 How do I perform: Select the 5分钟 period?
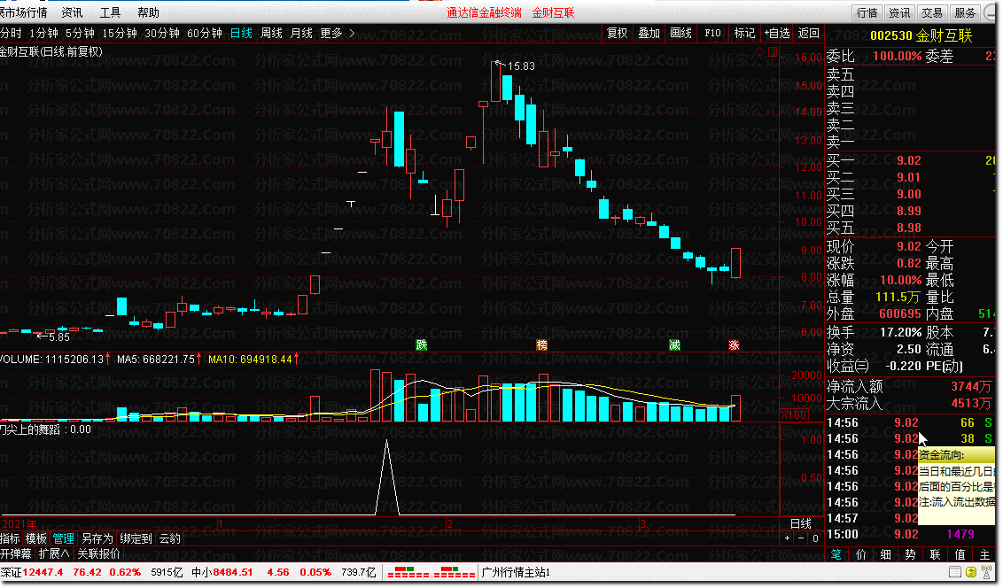click(x=80, y=34)
